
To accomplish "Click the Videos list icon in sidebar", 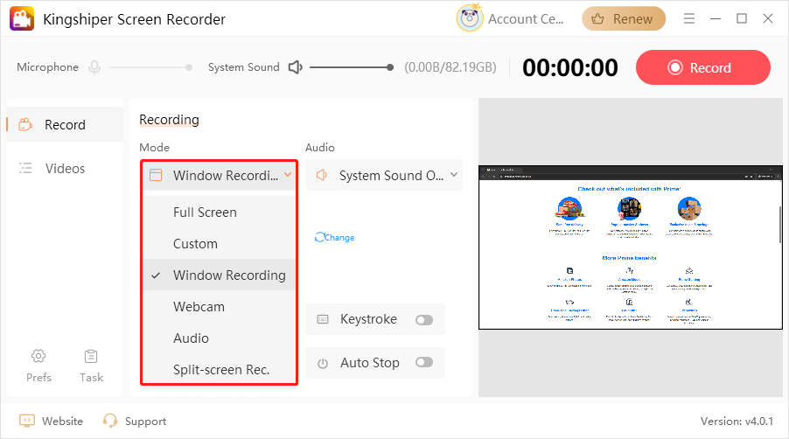I will pos(25,168).
